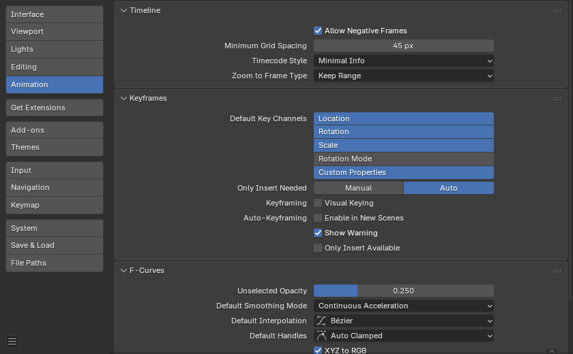Image resolution: width=573 pixels, height=354 pixels.
Task: Open the Save & Load tab
Action: point(55,245)
